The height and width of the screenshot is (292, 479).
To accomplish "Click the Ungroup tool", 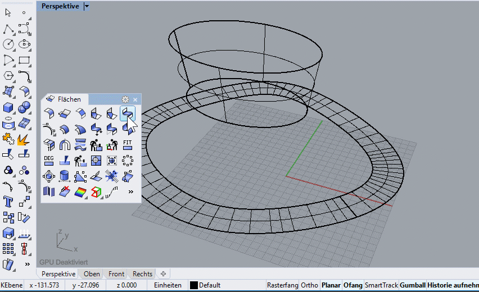I will (x=24, y=170).
